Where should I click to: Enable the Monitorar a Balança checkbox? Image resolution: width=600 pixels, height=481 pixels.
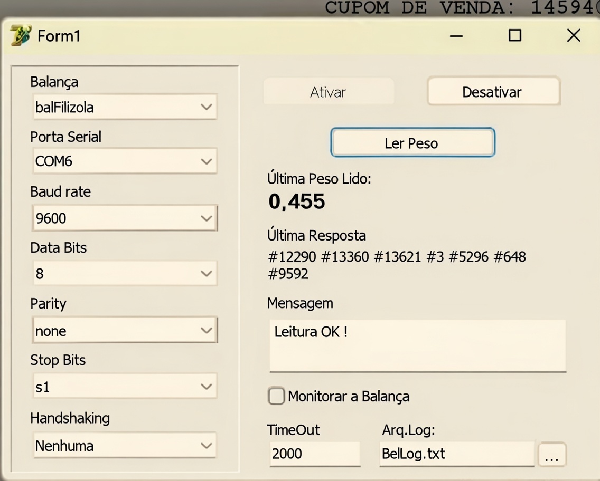click(x=276, y=396)
